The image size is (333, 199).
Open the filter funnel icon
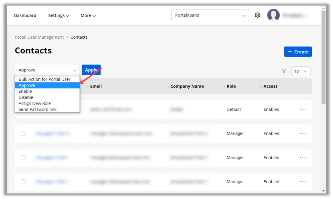(x=284, y=71)
